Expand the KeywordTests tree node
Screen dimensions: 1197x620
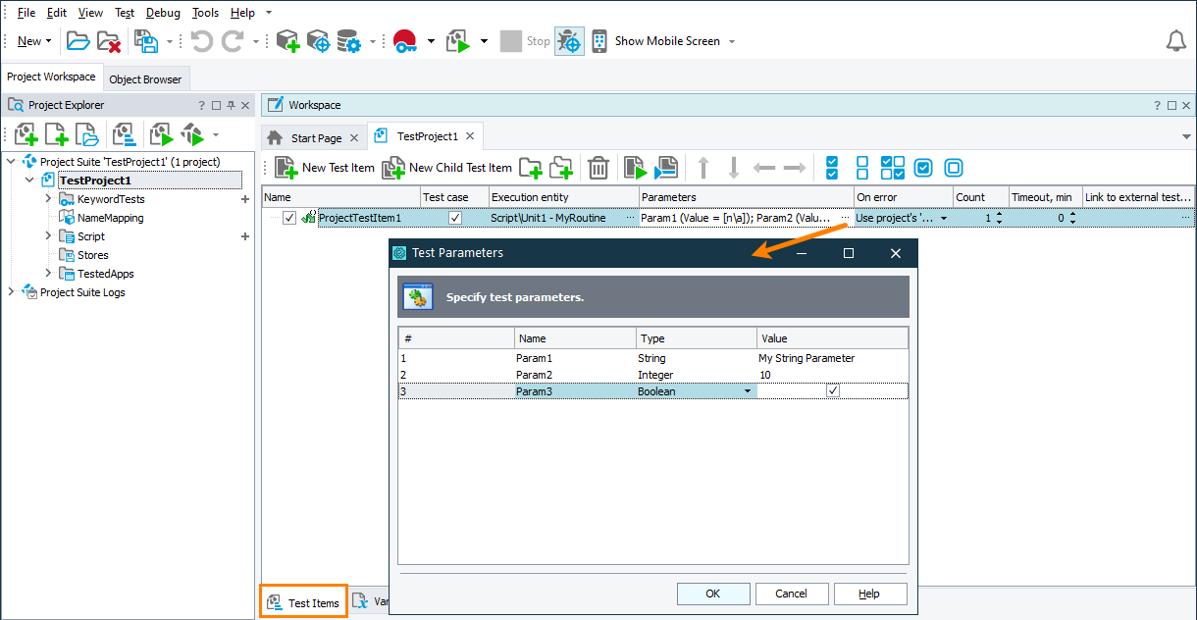[46, 198]
